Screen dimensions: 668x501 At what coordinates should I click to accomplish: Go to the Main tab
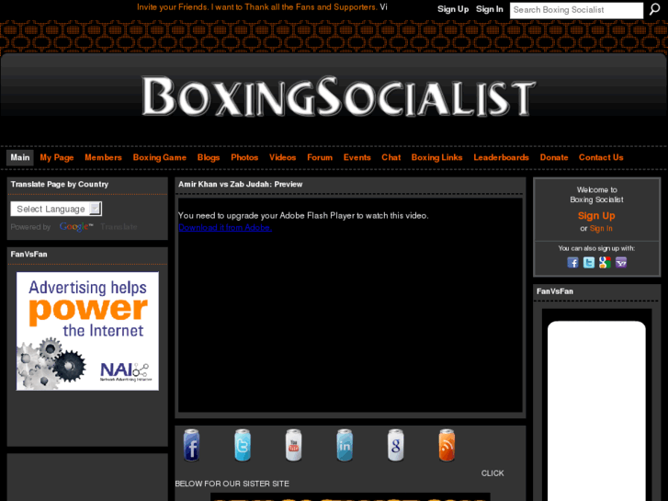point(20,157)
